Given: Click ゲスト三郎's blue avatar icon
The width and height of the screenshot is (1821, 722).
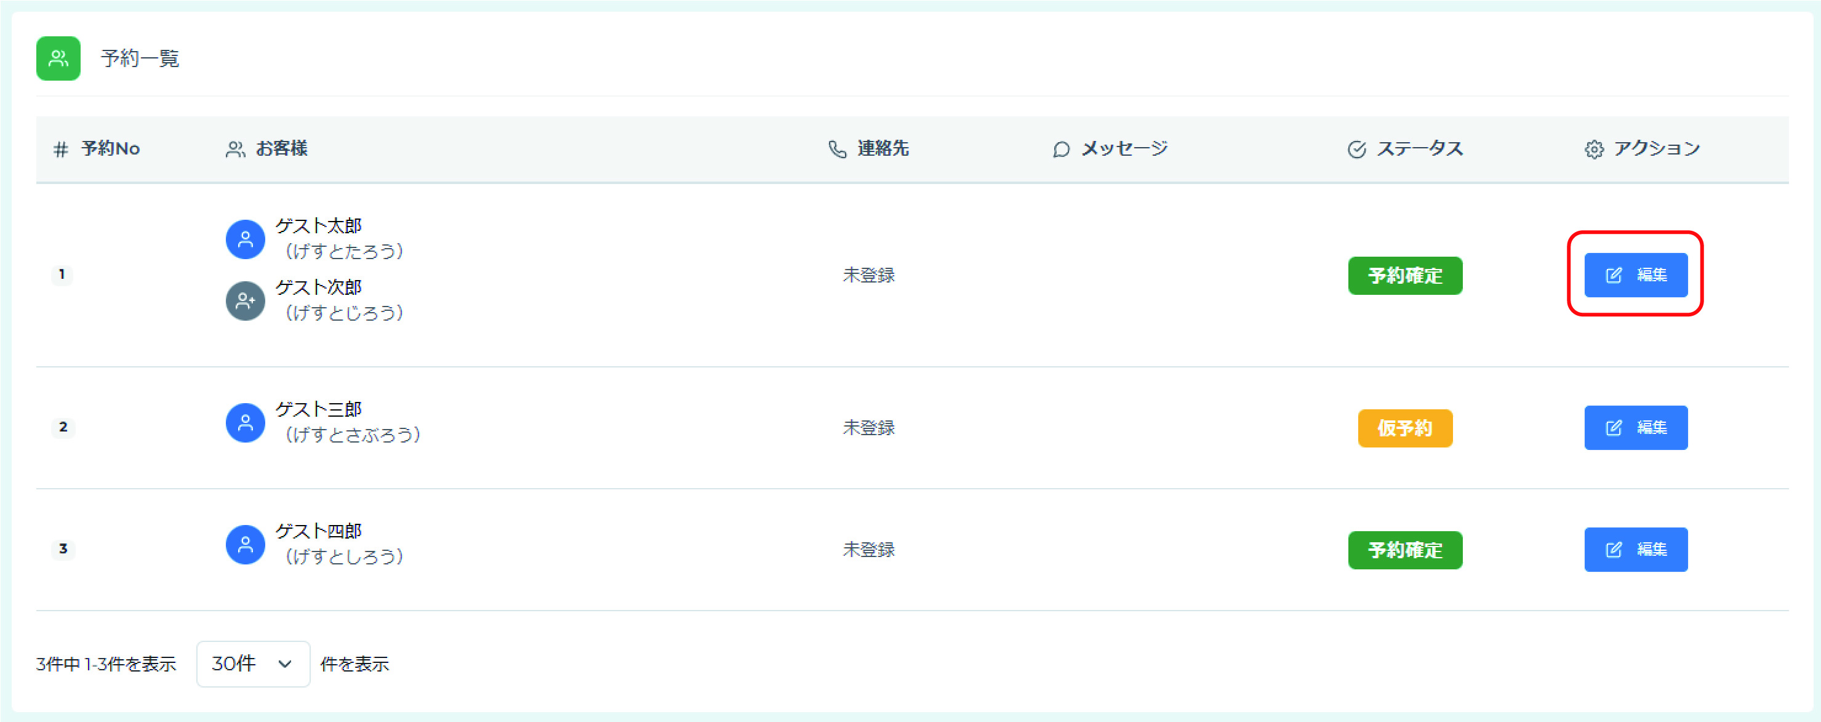Looking at the screenshot, I should point(246,423).
